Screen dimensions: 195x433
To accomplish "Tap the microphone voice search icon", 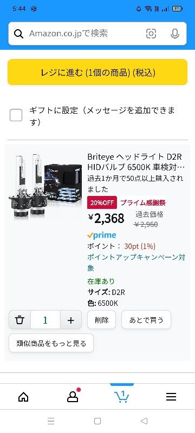I will tap(174, 34).
